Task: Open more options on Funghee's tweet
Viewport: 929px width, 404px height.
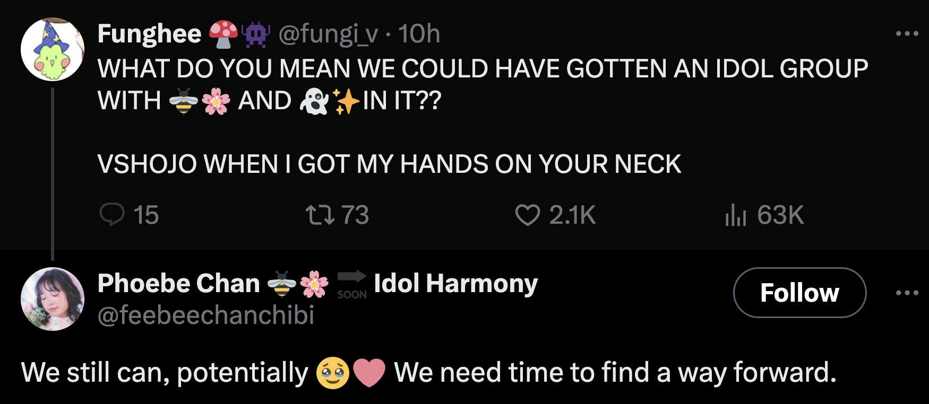Action: (907, 33)
